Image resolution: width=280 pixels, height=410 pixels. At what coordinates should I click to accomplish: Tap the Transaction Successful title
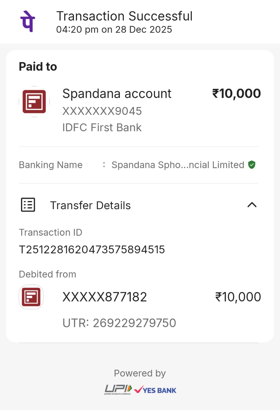[124, 16]
